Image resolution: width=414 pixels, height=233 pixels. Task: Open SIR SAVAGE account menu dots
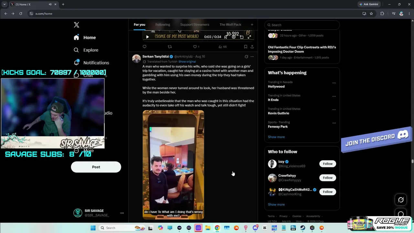pyautogui.click(x=122, y=213)
